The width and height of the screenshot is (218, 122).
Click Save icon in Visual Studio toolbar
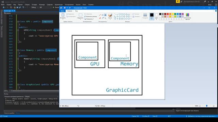(x=17, y=7)
